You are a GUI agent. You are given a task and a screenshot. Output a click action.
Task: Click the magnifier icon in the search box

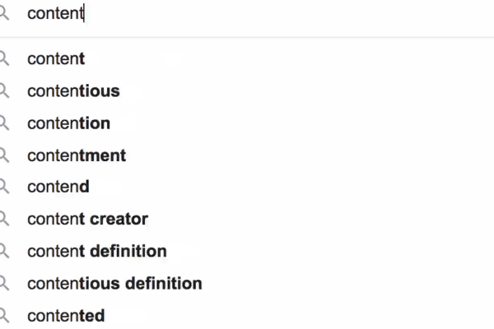[3, 14]
